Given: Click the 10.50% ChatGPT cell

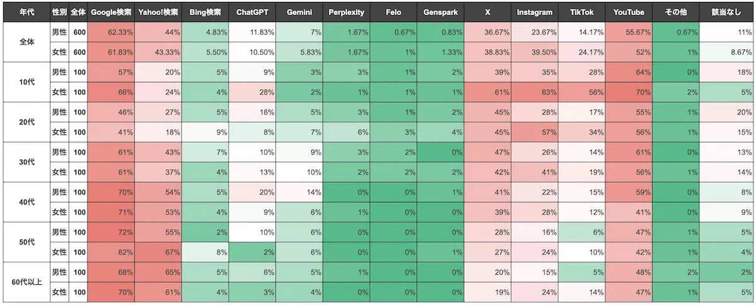Looking at the screenshot, I should pos(252,52).
